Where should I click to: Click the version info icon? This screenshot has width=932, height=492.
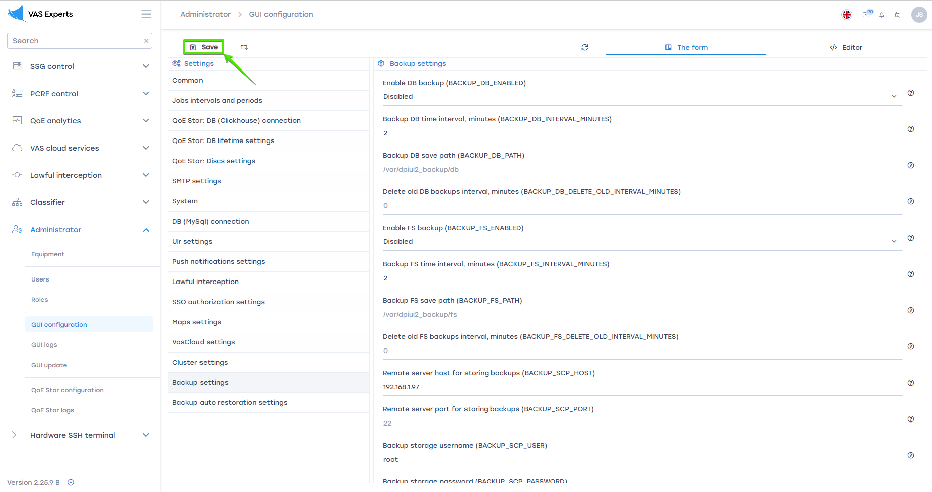click(x=71, y=482)
